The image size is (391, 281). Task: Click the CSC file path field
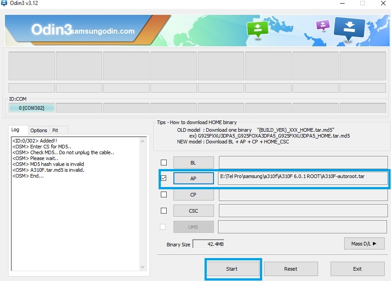(x=303, y=211)
